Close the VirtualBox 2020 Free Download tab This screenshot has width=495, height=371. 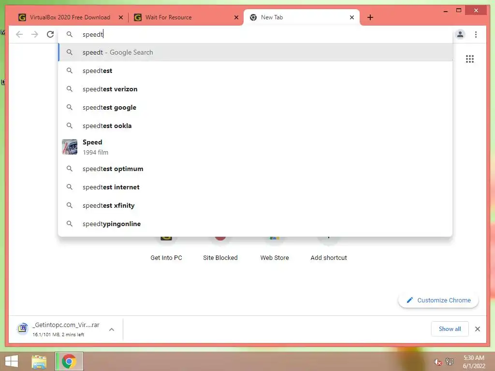click(x=120, y=17)
